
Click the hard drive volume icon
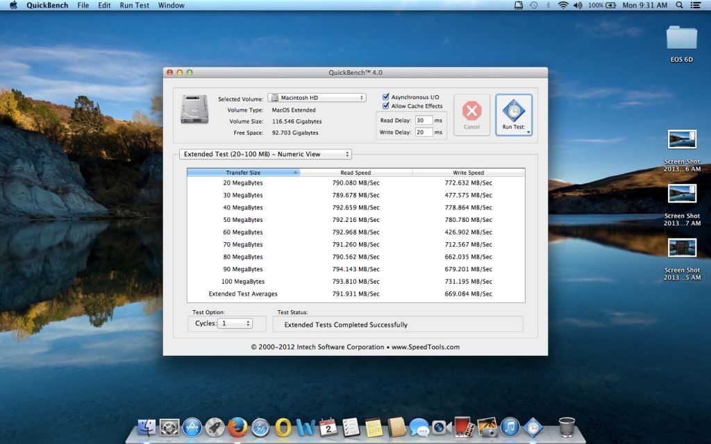[x=194, y=110]
